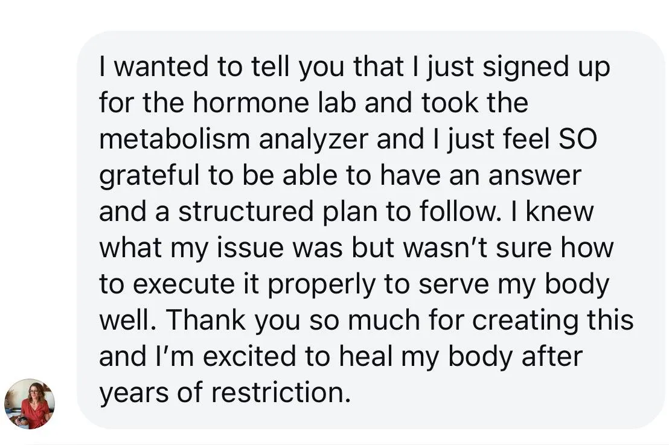This screenshot has height=445, width=669.
Task: Click the word "execute" in message
Action: tap(184, 284)
